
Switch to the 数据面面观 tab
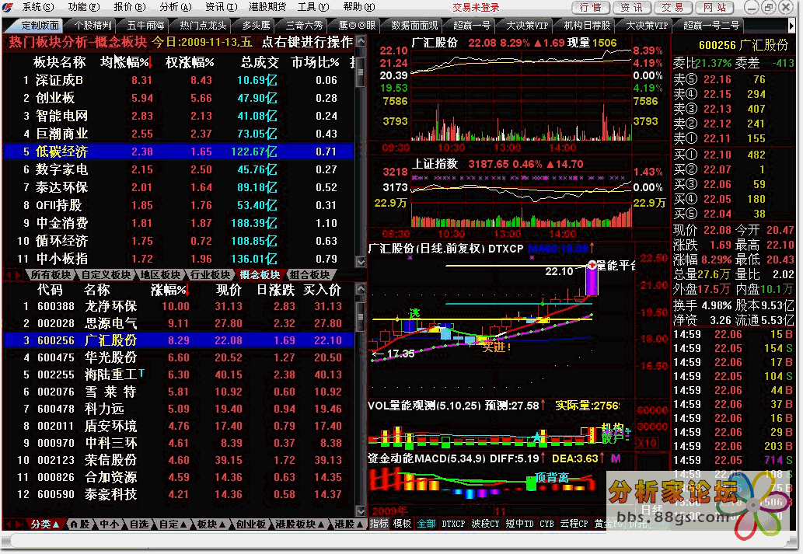[414, 25]
